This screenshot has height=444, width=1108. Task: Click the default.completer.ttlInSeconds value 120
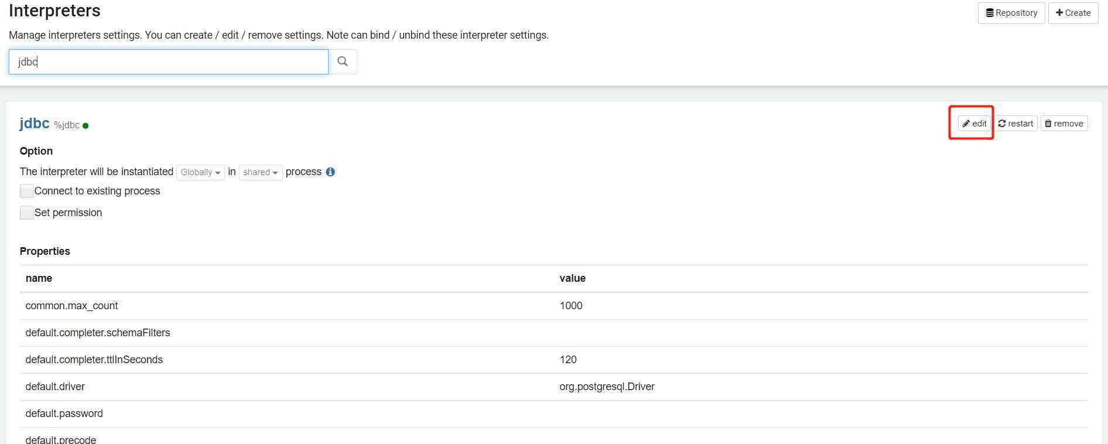[568, 360]
